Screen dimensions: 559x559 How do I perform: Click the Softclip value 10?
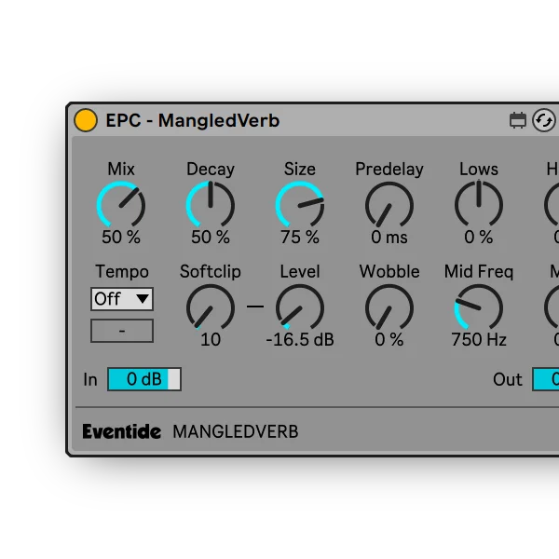[211, 339]
